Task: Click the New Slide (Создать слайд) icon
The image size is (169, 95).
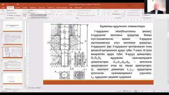Action: (x=25, y=11)
